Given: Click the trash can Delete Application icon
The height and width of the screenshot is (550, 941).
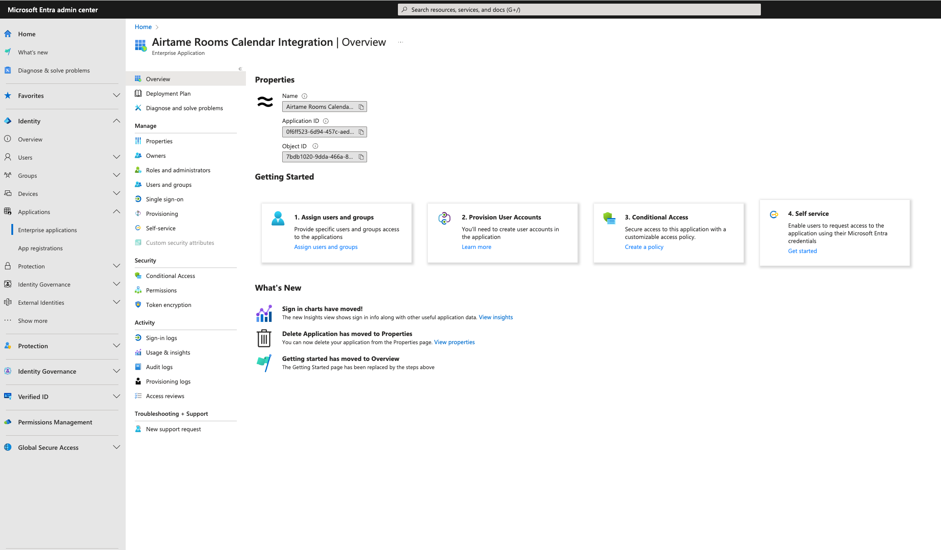Looking at the screenshot, I should 264,338.
